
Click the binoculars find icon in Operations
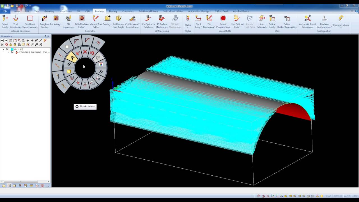click(x=19, y=45)
